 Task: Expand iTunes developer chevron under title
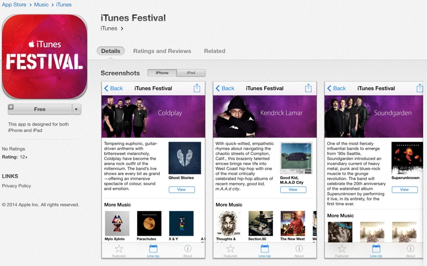[122, 29]
